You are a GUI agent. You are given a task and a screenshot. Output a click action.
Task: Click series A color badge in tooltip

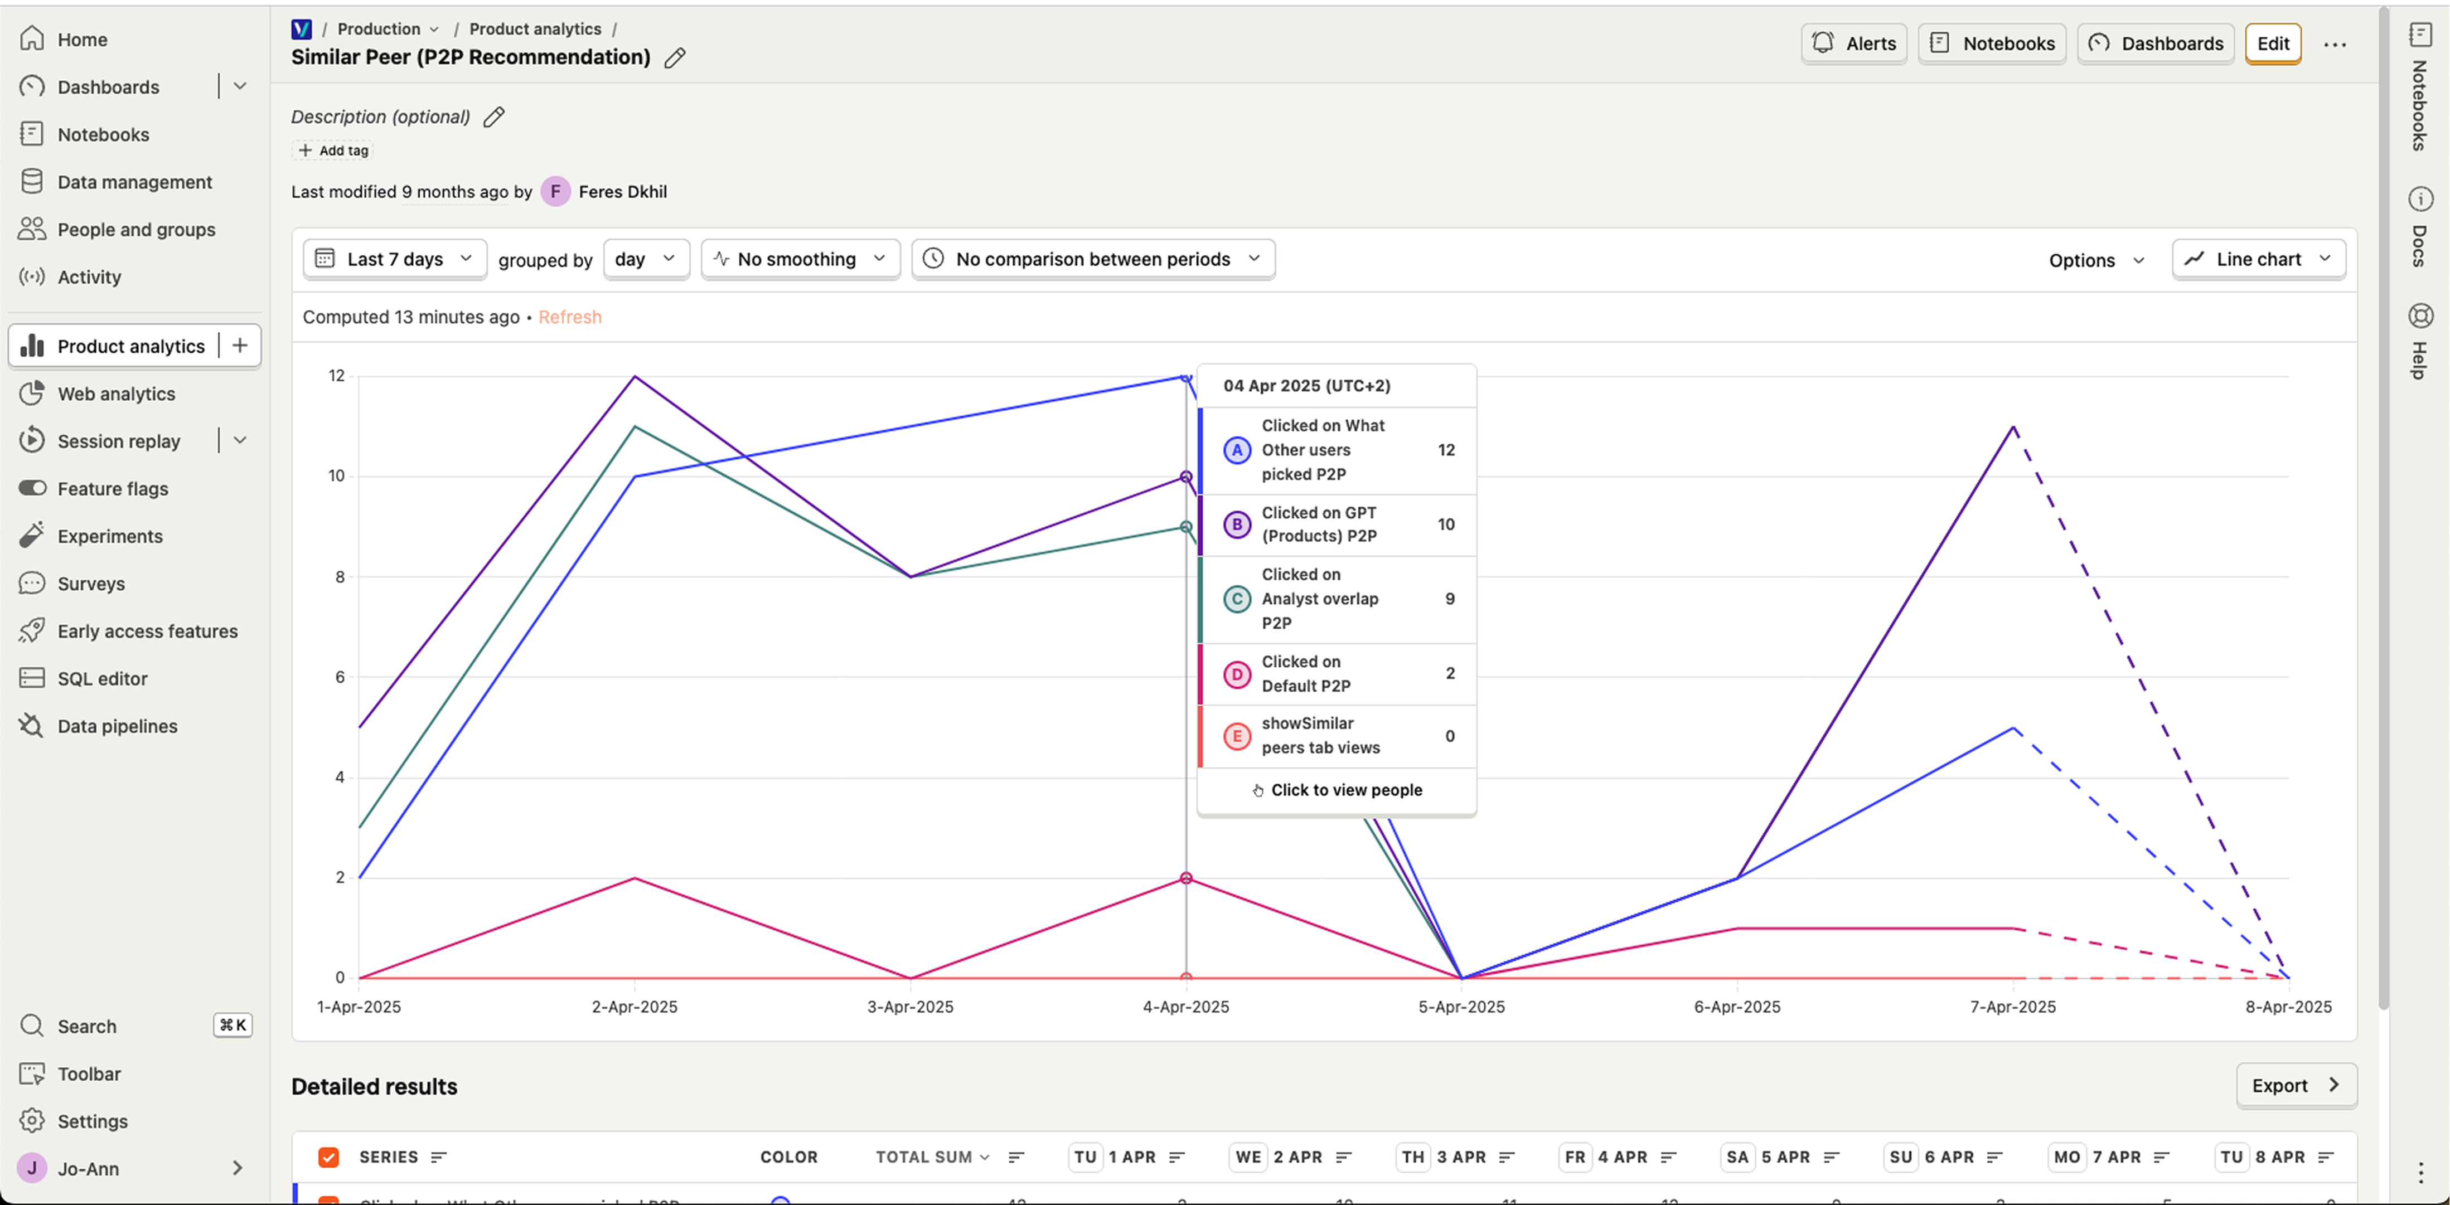[x=1236, y=450]
